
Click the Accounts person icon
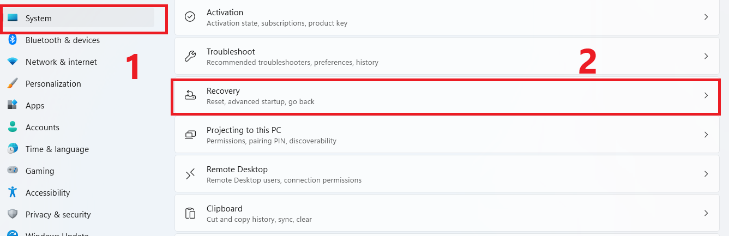point(13,127)
